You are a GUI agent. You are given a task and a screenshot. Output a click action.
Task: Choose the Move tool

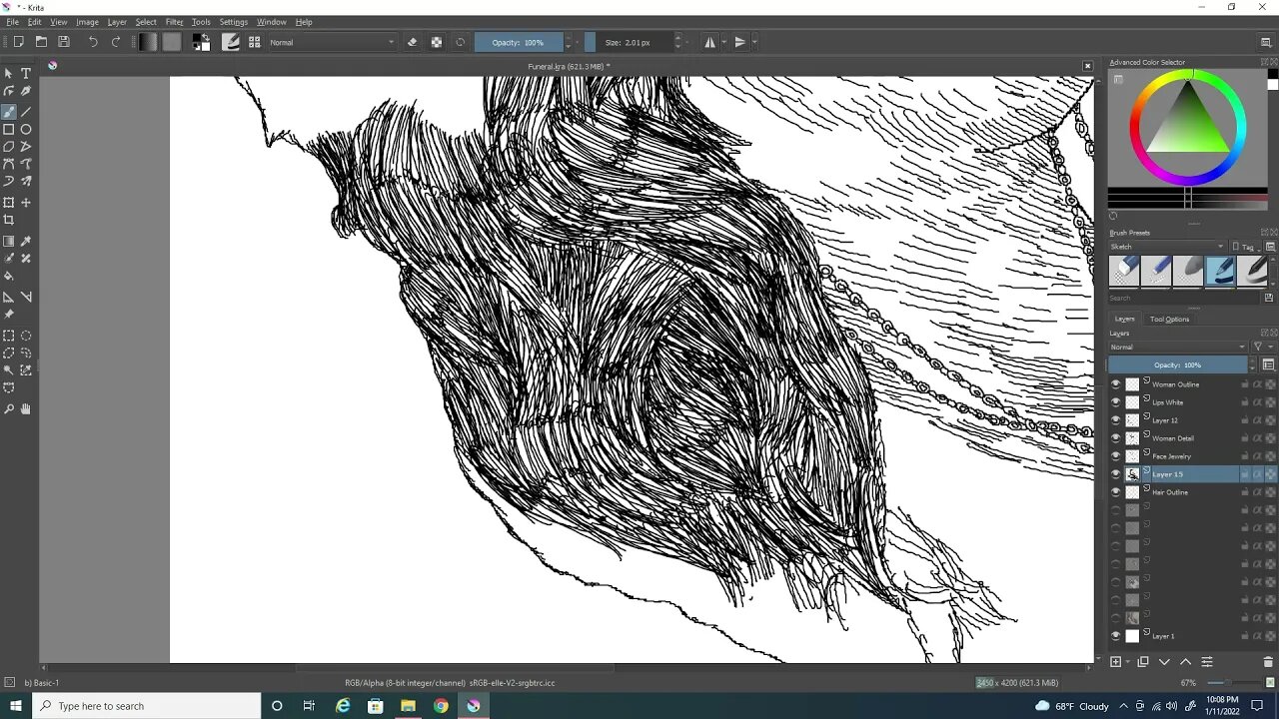coord(26,202)
